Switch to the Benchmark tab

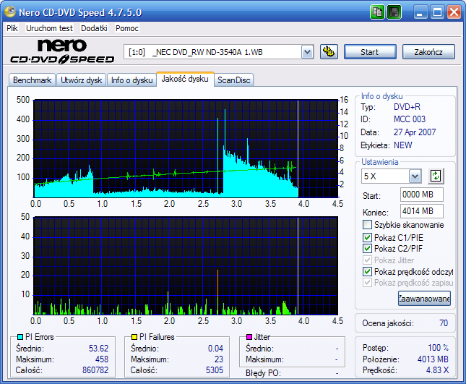(x=32, y=80)
